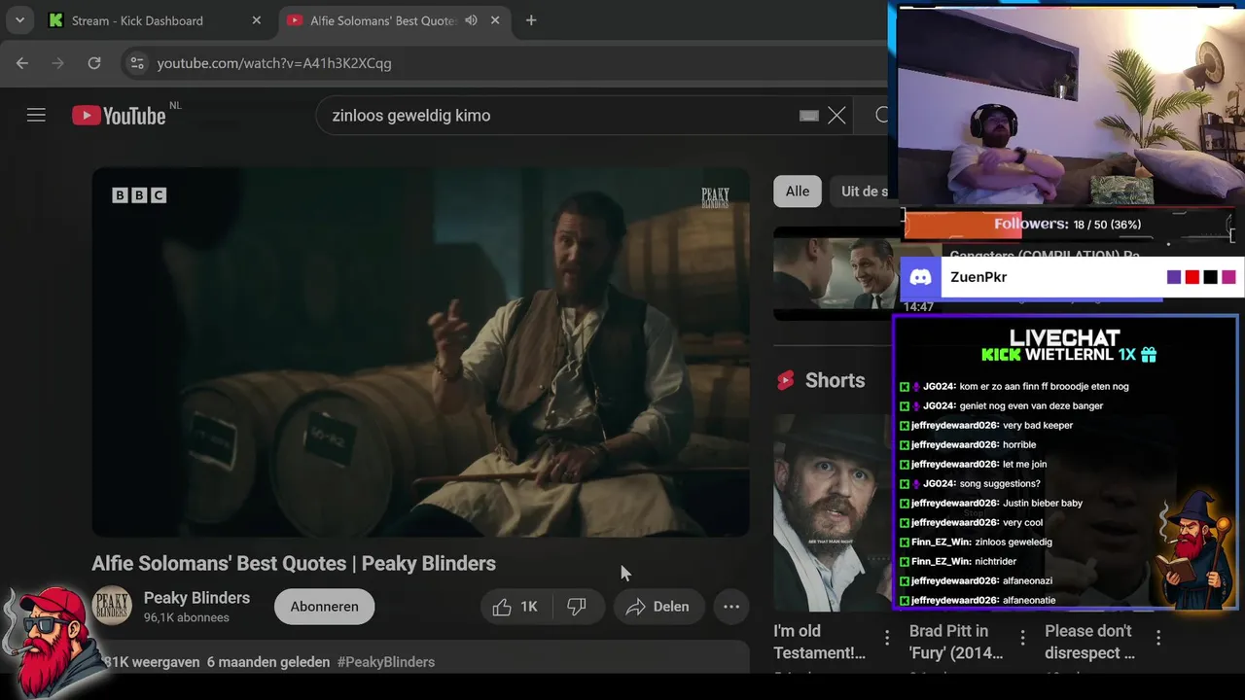Click the Shorts section icon
The height and width of the screenshot is (700, 1245).
pyautogui.click(x=785, y=381)
